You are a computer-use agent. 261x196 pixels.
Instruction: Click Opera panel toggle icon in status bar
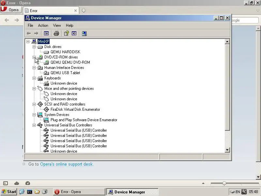6,183
